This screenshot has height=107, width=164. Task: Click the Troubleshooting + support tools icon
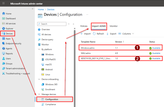(x=3, y=73)
